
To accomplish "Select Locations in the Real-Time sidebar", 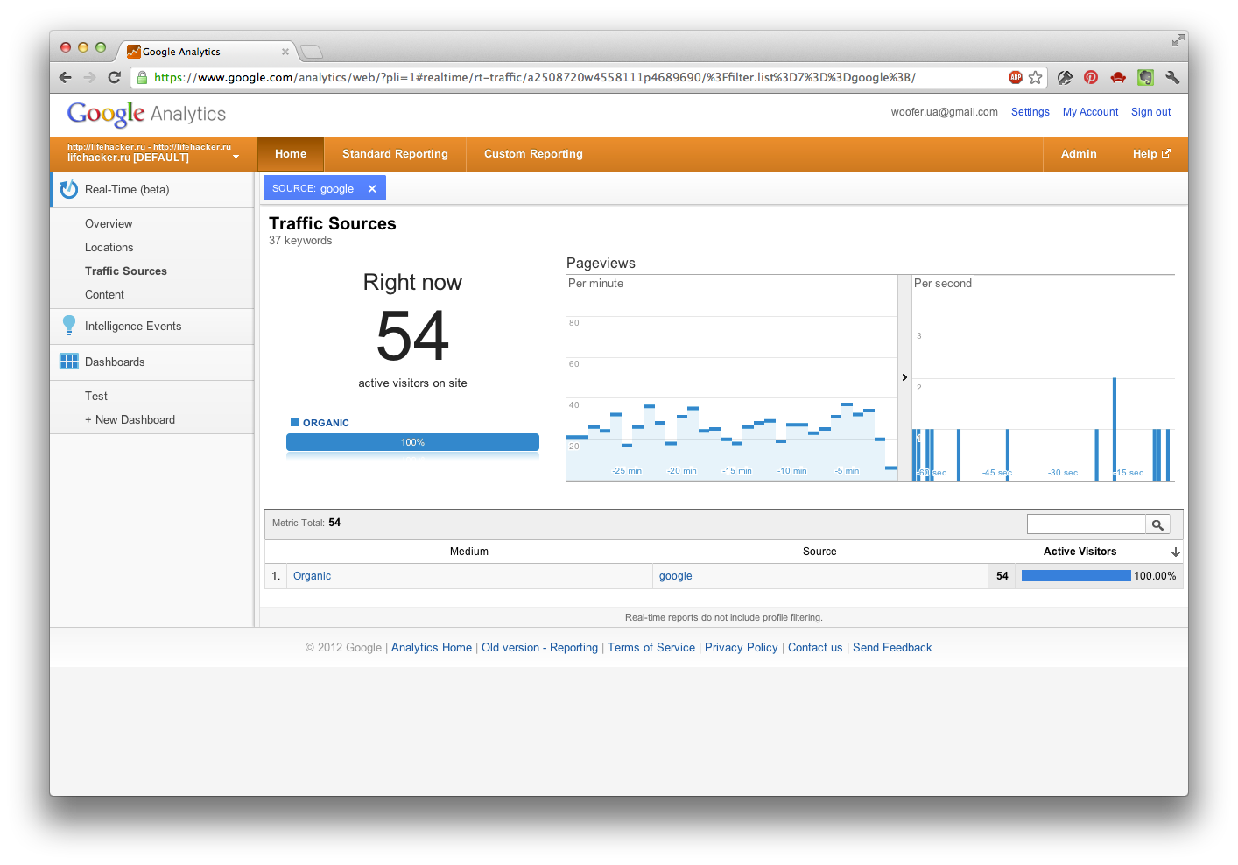I will (109, 248).
